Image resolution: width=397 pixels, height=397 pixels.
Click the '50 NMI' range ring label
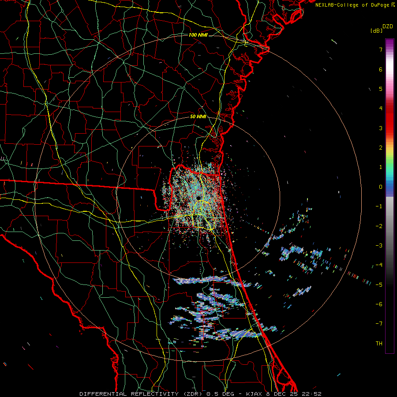click(x=198, y=117)
